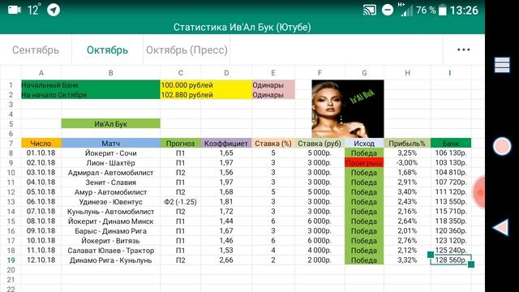Select cell На начало Октября
The height and width of the screenshot is (292, 519).
point(91,95)
